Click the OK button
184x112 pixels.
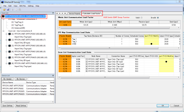(x=163, y=106)
